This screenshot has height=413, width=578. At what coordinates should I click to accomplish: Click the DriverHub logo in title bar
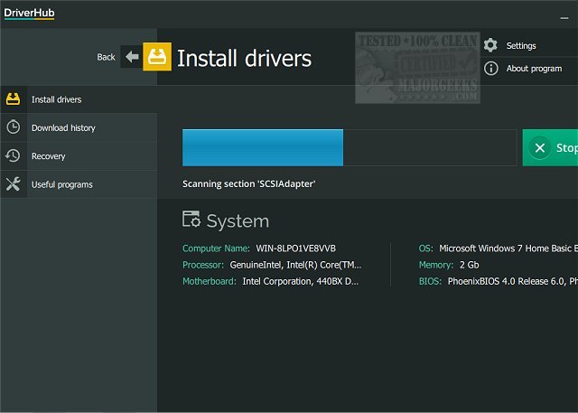coord(29,13)
